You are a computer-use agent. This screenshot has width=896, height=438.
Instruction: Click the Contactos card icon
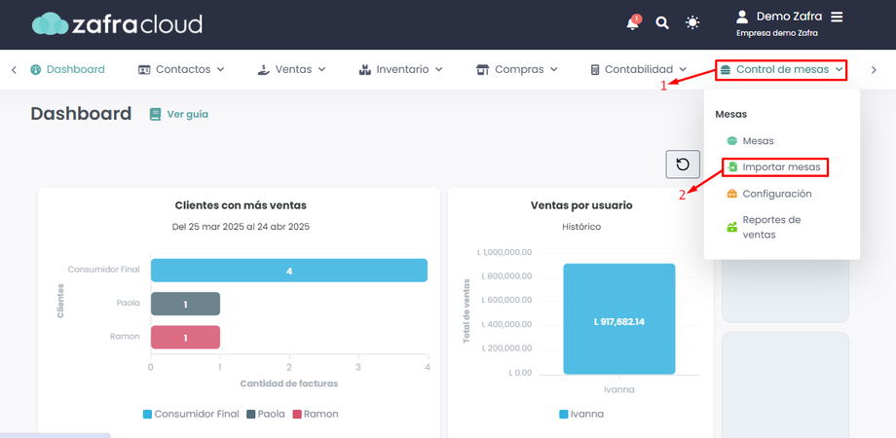pyautogui.click(x=144, y=70)
